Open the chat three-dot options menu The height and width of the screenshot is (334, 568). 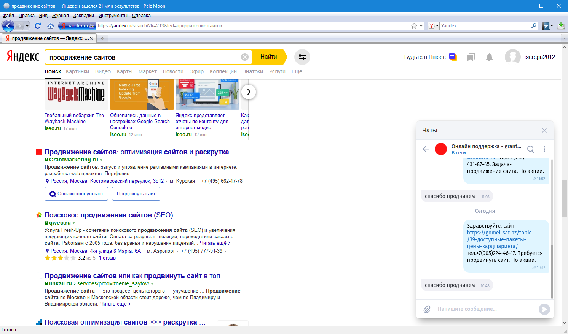click(x=544, y=149)
